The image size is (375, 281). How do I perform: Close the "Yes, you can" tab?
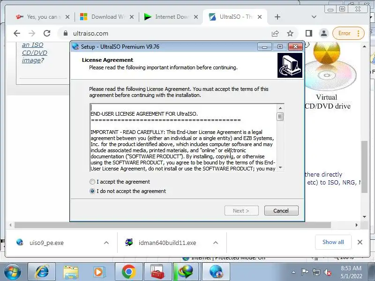click(x=67, y=17)
